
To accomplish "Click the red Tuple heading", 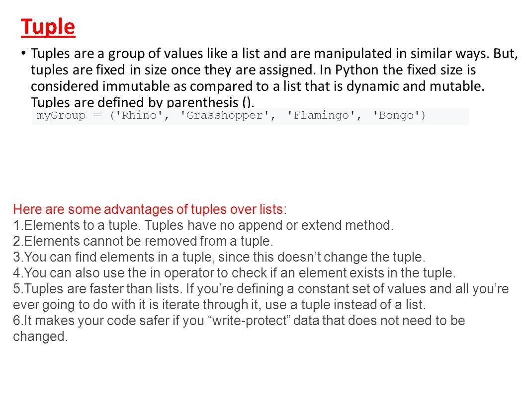I will point(48,27).
